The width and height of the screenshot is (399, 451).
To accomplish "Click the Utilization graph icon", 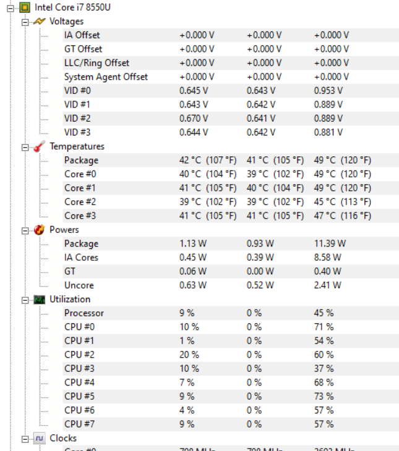I will (39, 300).
